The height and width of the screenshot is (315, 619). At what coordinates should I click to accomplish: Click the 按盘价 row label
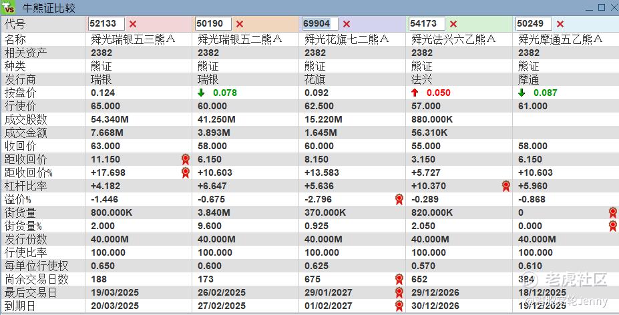(20, 93)
